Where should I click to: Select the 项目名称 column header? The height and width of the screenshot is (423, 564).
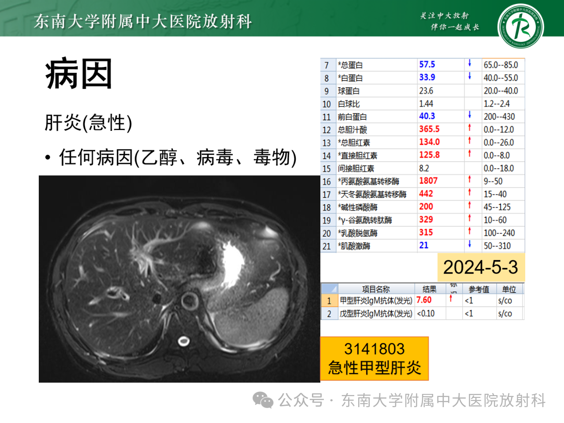point(375,289)
